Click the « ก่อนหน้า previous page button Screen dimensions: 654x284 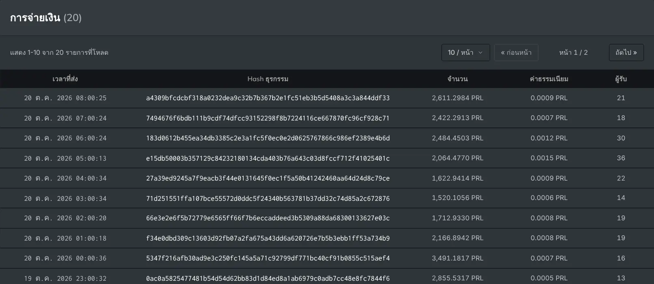pos(516,52)
